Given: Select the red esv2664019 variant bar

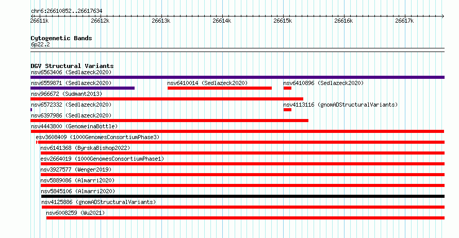Looking at the screenshot, I should click(243, 164).
